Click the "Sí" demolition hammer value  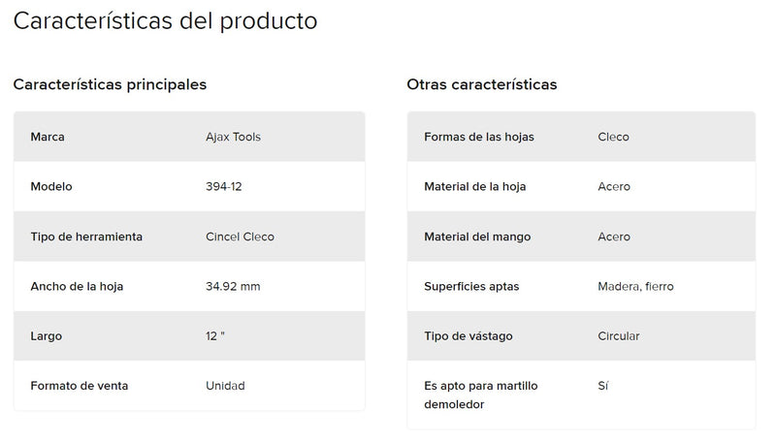[x=603, y=386]
